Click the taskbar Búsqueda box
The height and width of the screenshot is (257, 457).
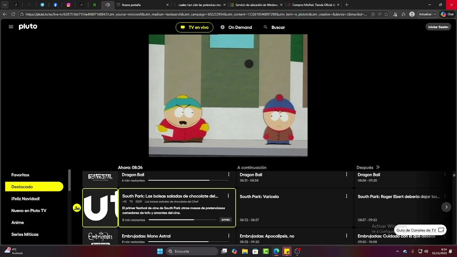192,251
